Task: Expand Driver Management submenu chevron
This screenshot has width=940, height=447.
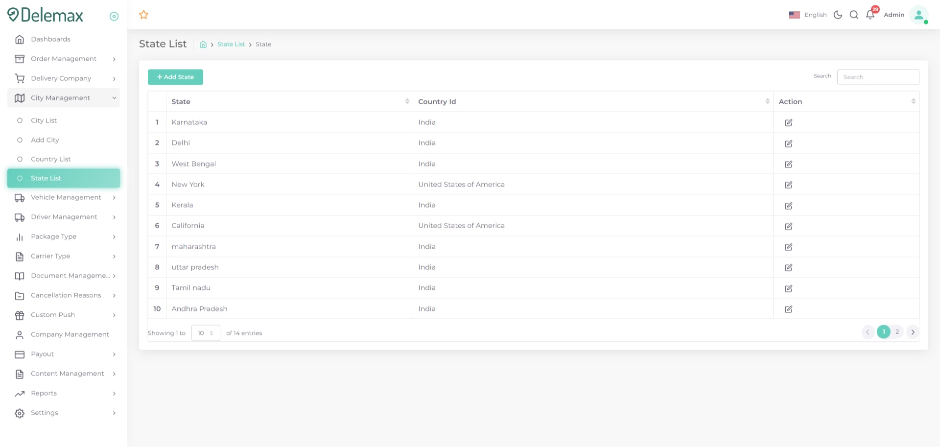Action: [114, 217]
